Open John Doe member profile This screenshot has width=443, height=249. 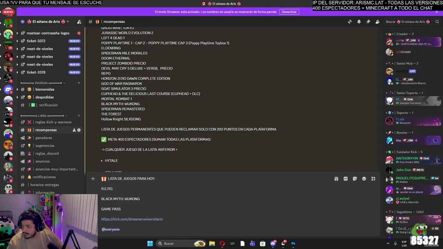point(413,170)
